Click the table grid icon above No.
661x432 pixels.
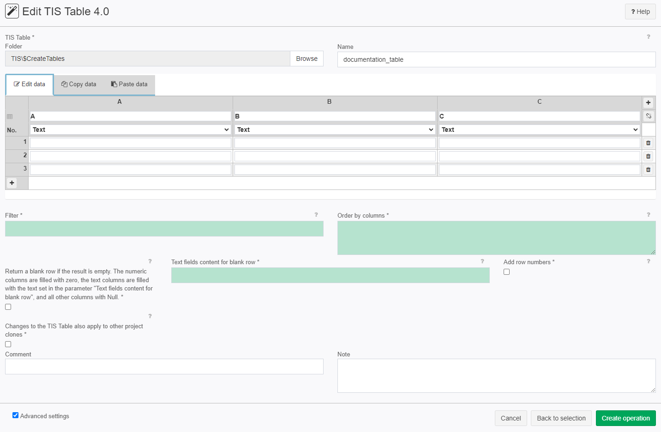point(10,117)
